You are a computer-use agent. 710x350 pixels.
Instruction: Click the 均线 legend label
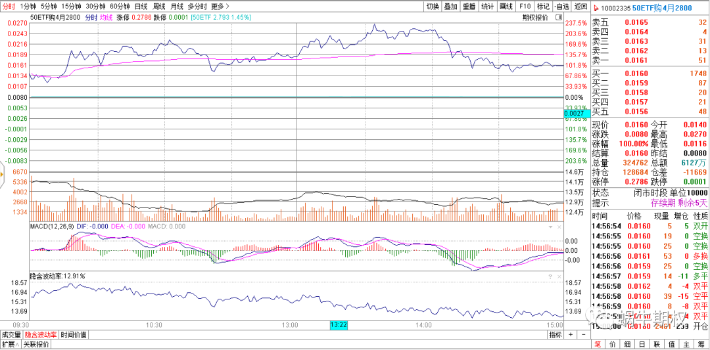105,17
